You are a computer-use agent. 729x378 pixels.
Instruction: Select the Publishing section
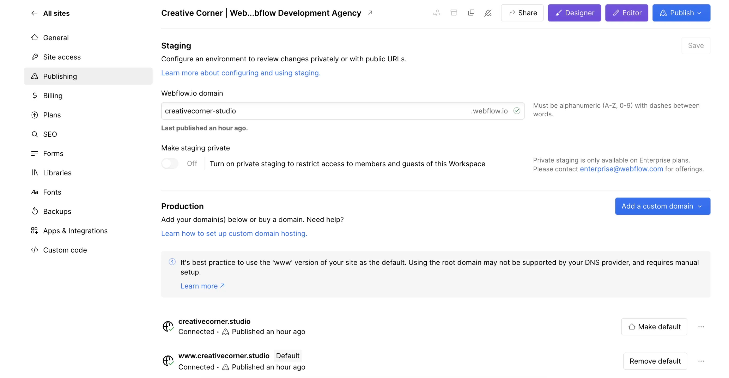88,76
